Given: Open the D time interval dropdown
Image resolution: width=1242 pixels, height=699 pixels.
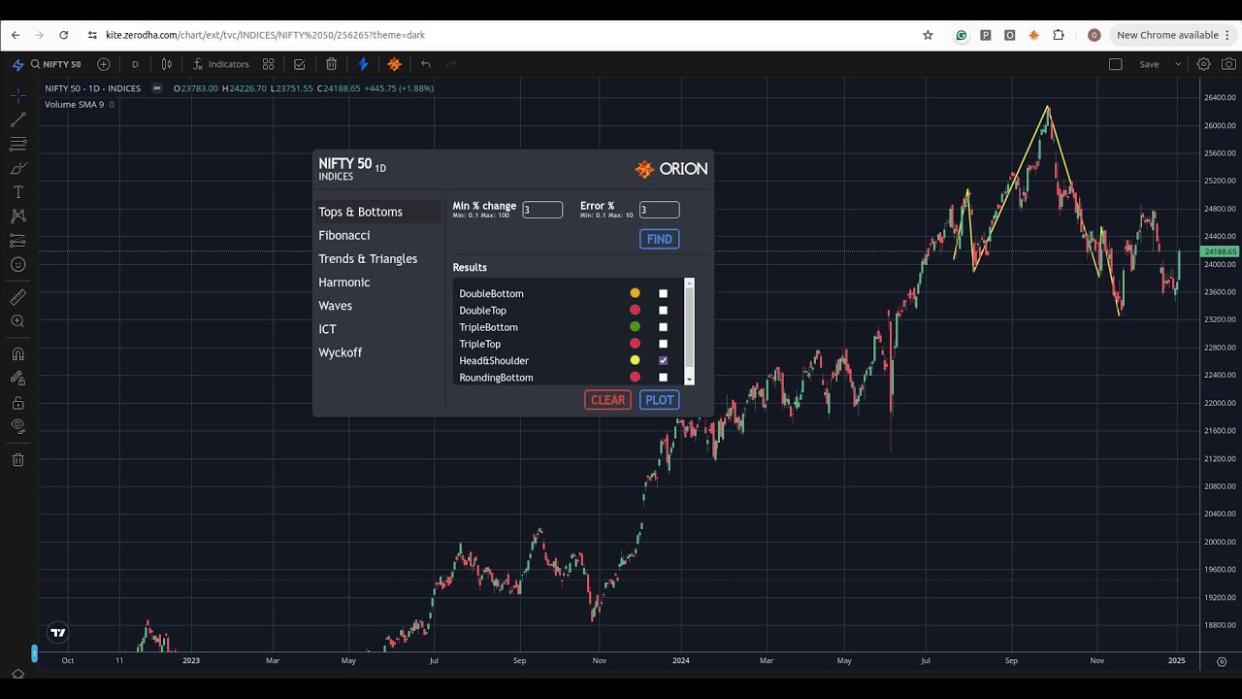Looking at the screenshot, I should point(135,64).
